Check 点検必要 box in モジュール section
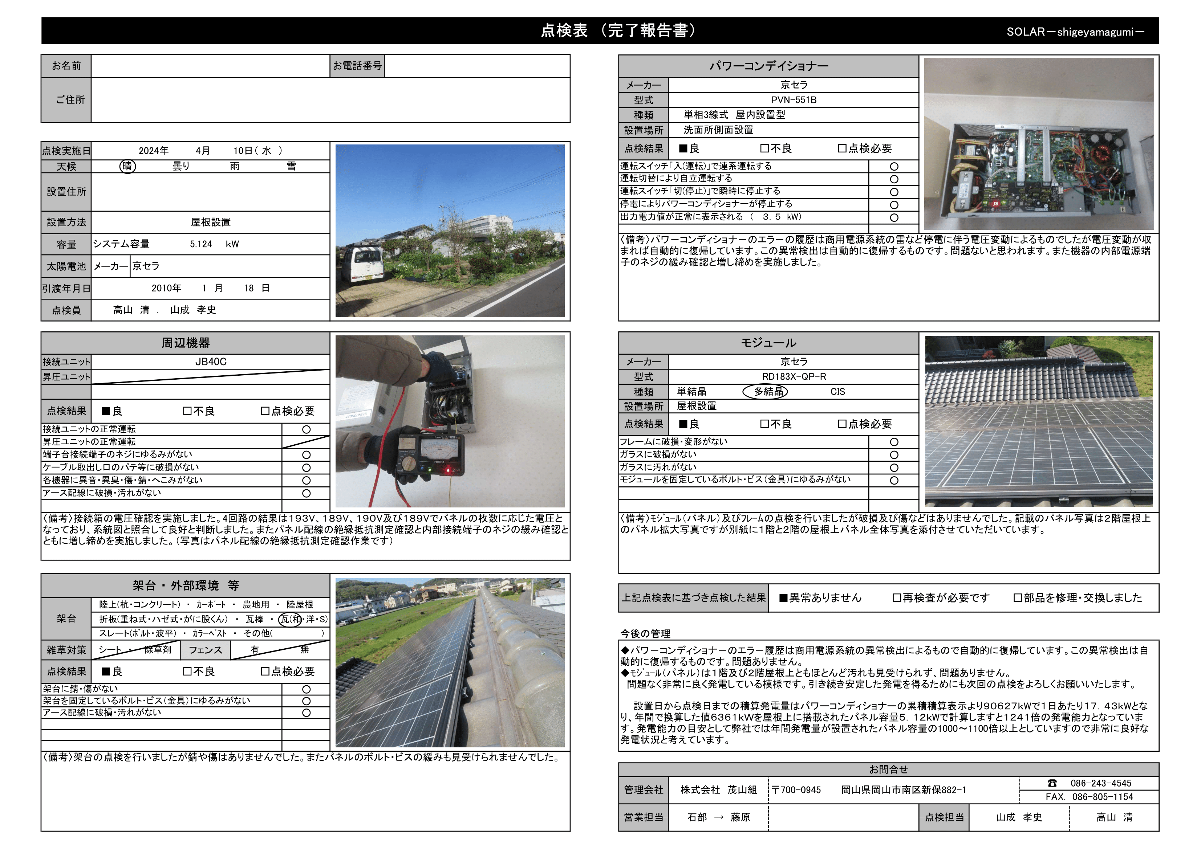This screenshot has width=1201, height=849. tap(842, 424)
